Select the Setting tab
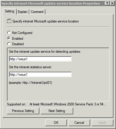 point(9,11)
